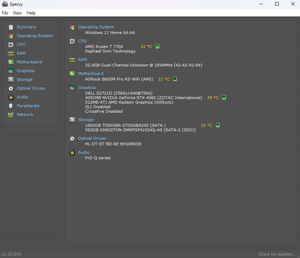Select the CPU chip icon in sidebar

tap(11, 45)
